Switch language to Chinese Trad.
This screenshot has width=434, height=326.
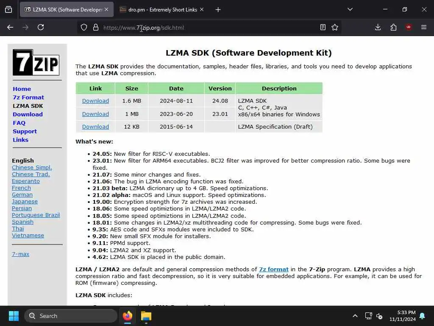(x=31, y=174)
